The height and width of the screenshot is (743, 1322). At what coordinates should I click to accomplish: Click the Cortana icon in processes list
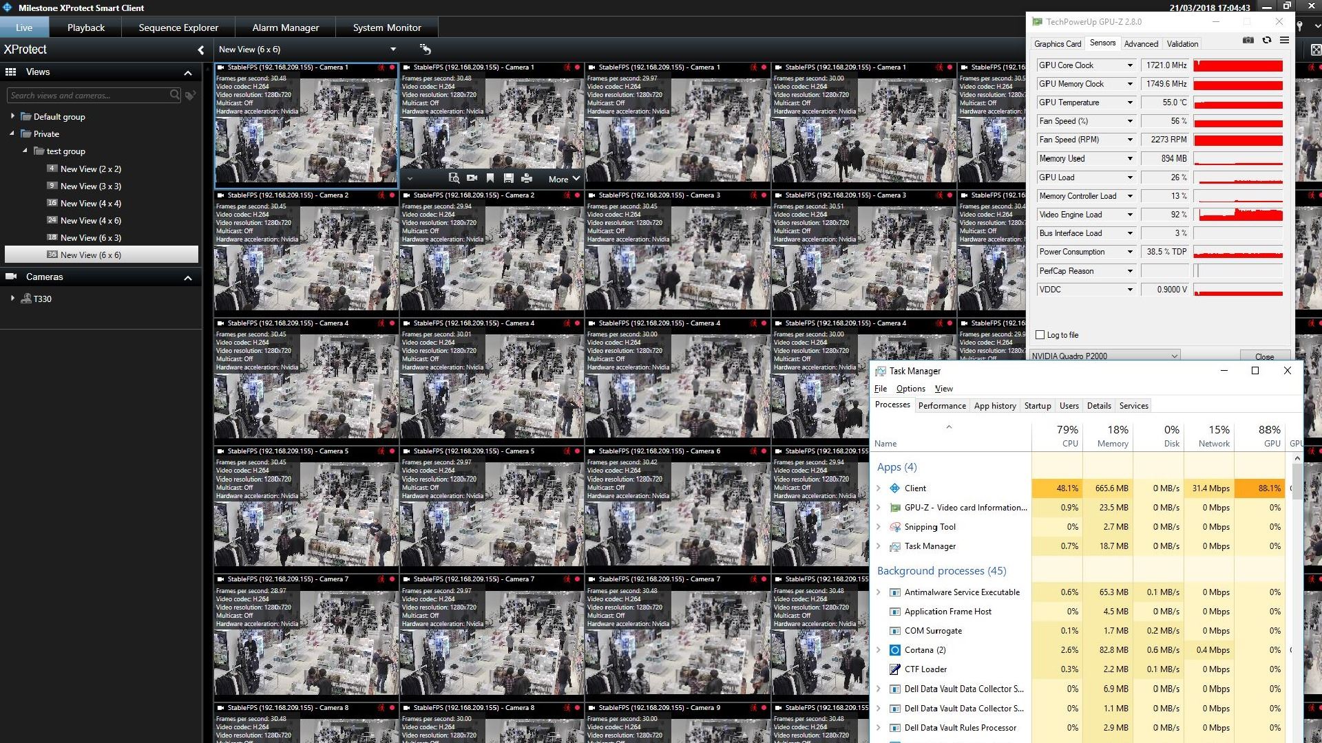894,650
